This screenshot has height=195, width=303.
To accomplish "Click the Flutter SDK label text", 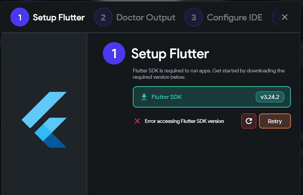I will pos(167,97).
